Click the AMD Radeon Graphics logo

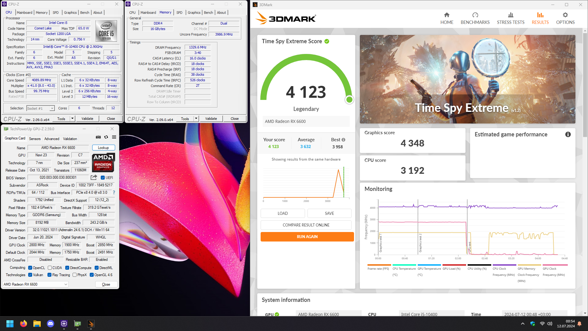coord(104,162)
